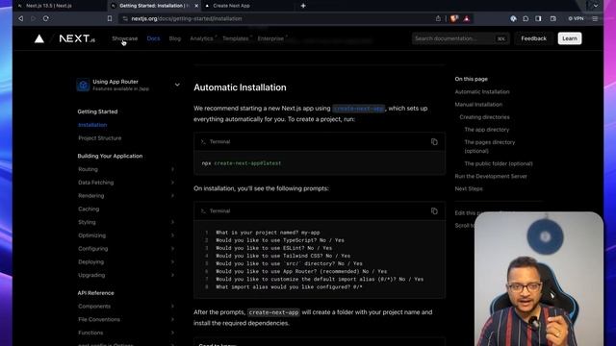616x346 pixels.
Task: Open the Project Structure sidebar link
Action: (100, 138)
